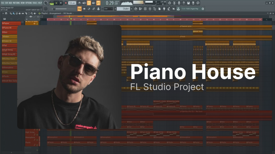Click the main pitch knob
The width and height of the screenshot is (275, 154).
[x=46, y=9]
